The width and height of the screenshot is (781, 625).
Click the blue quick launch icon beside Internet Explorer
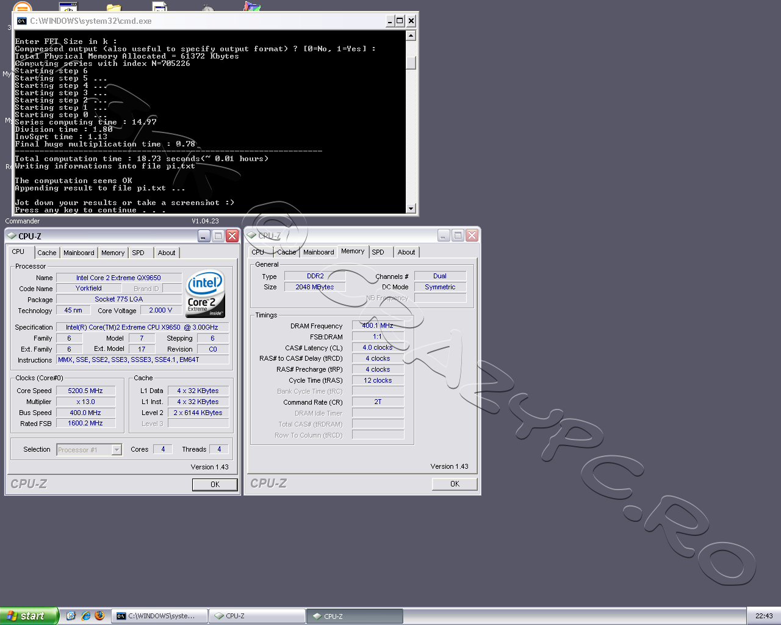click(71, 616)
